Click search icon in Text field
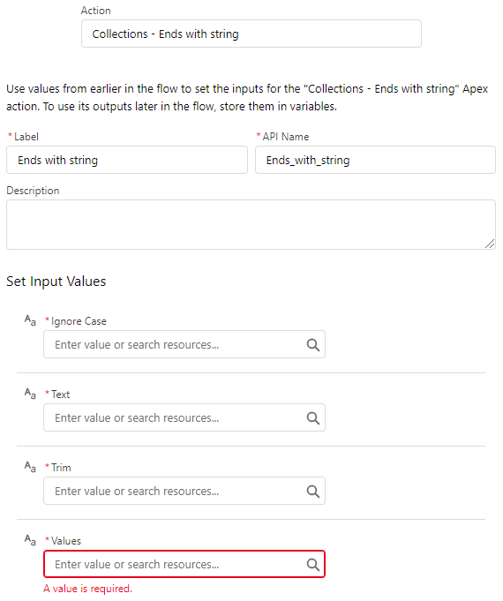 313,417
